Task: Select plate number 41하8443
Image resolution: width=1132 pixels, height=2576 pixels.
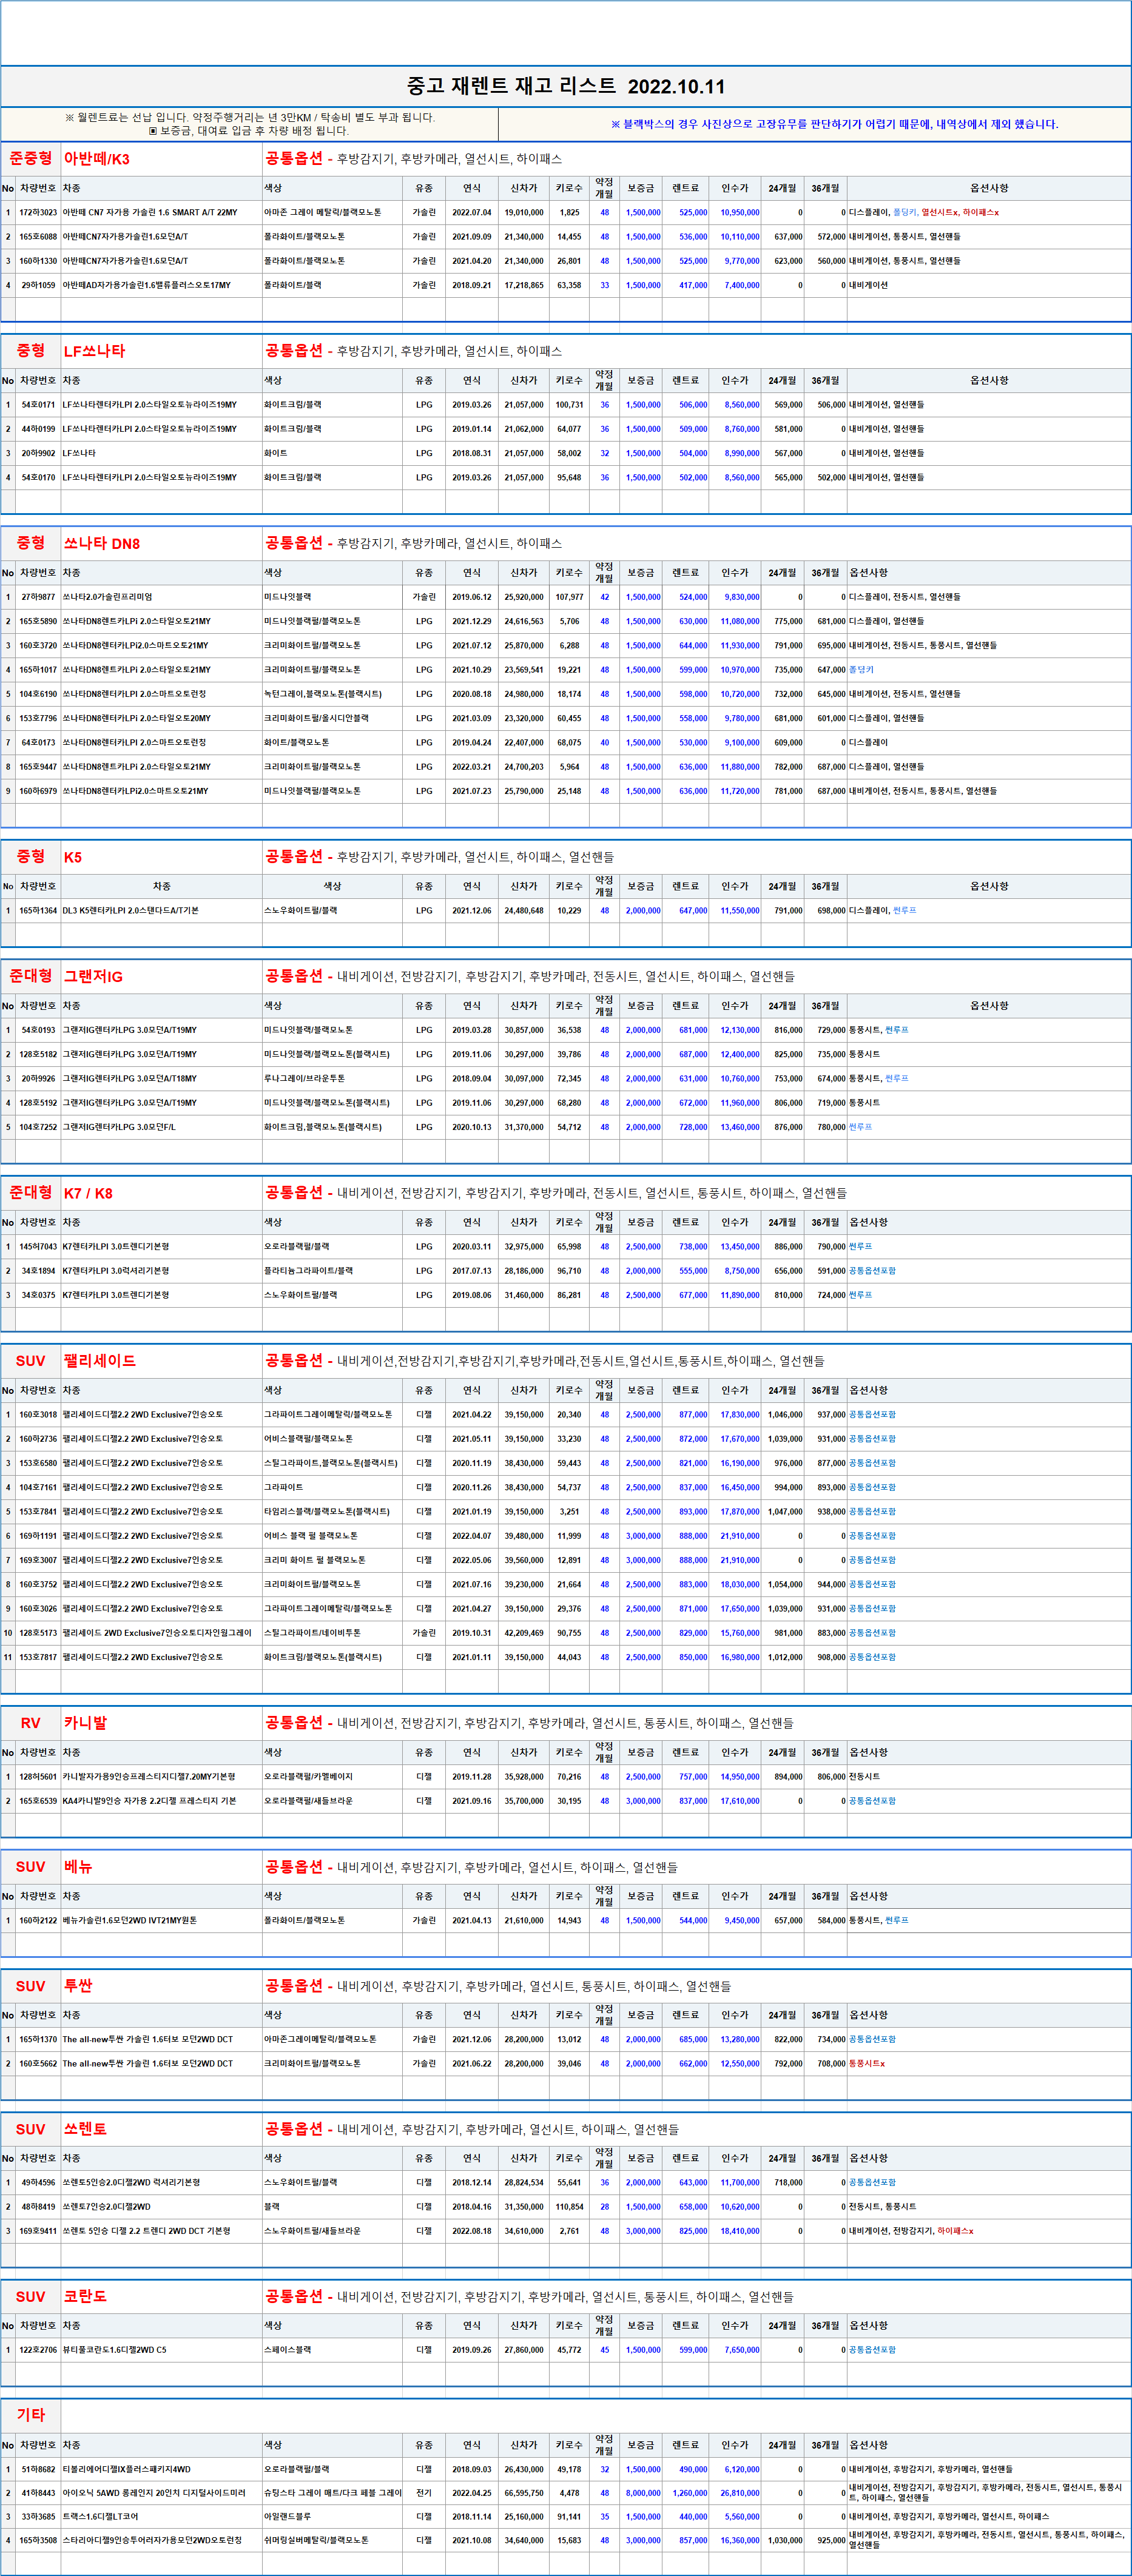Action: pyautogui.click(x=38, y=2493)
